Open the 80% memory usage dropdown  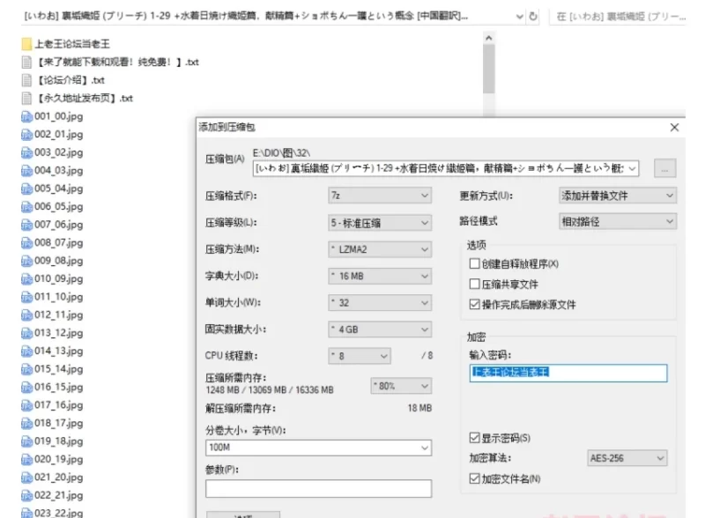[401, 386]
